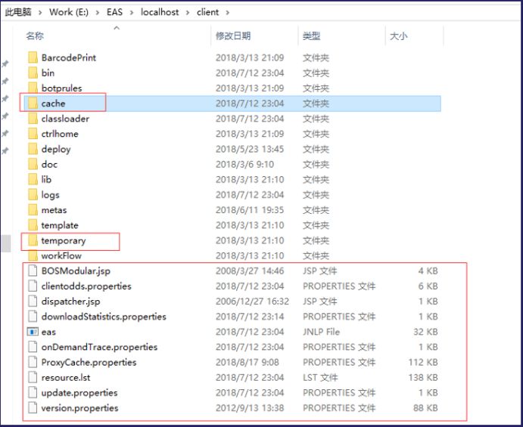This screenshot has height=427, width=523.
Task: Click the ProxyCache.properties file icon
Action: tap(33, 363)
